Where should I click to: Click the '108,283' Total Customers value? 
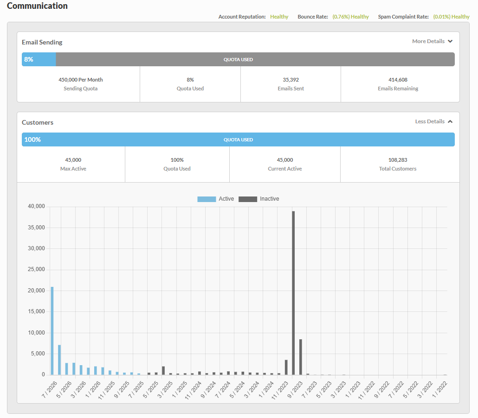[398, 160]
